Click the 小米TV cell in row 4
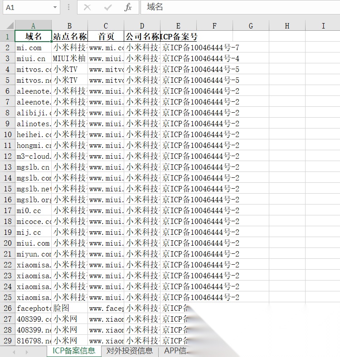 69,69
